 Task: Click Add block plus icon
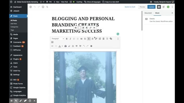[31, 7]
